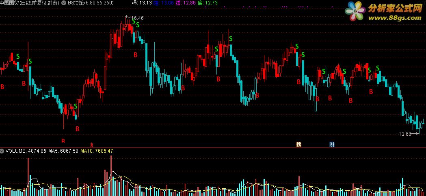426x196 pixels.
Task: Click the 财 financial report marker icon
Action: tap(332, 144)
